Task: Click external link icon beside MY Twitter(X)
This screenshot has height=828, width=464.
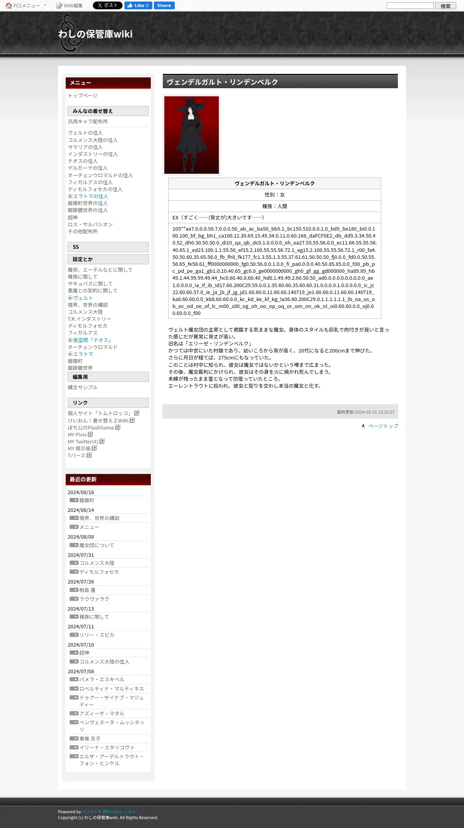Action: pos(102,441)
